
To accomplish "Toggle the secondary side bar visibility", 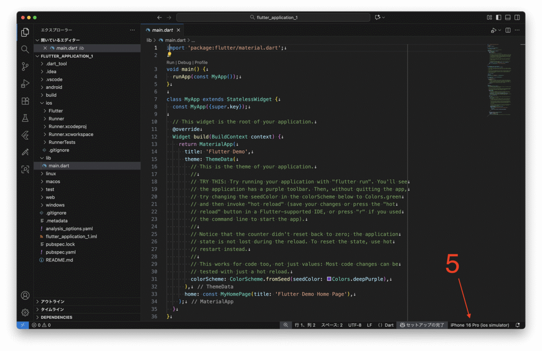I will click(x=517, y=17).
